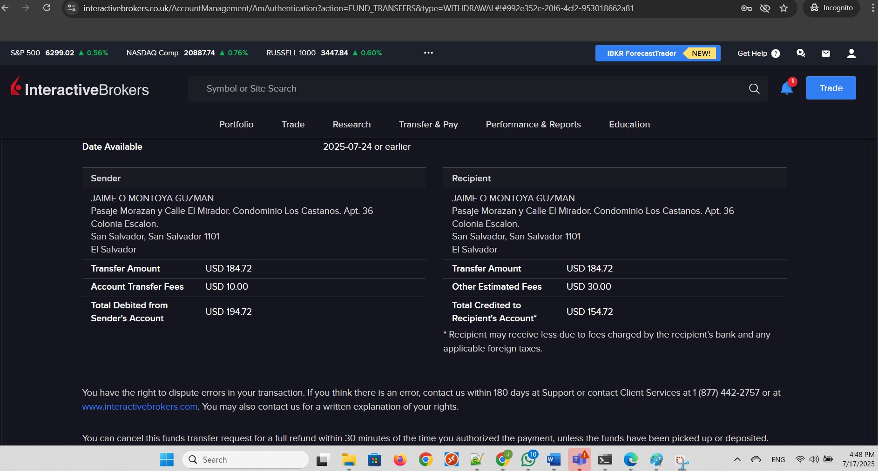
Task: Click the S&P 500 ticker value
Action: [60, 53]
